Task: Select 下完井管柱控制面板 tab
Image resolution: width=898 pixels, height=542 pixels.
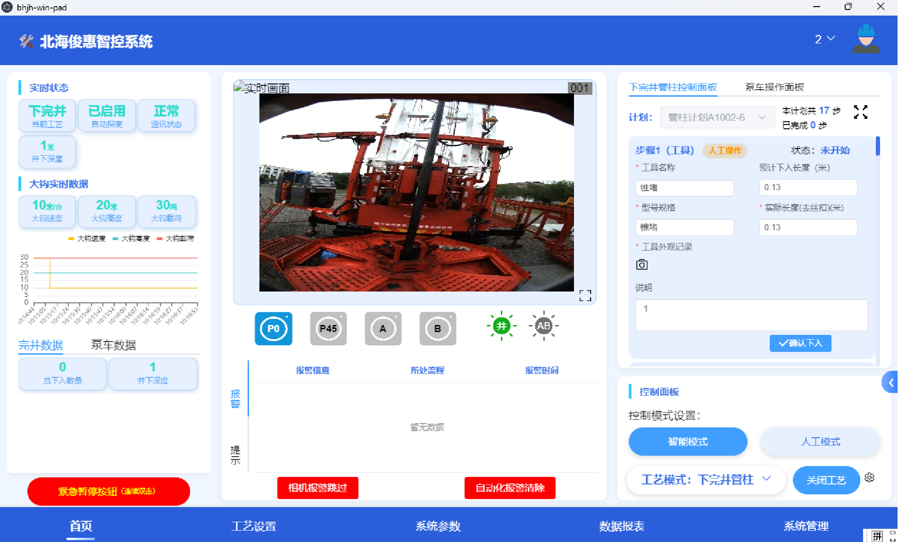Action: pyautogui.click(x=673, y=87)
